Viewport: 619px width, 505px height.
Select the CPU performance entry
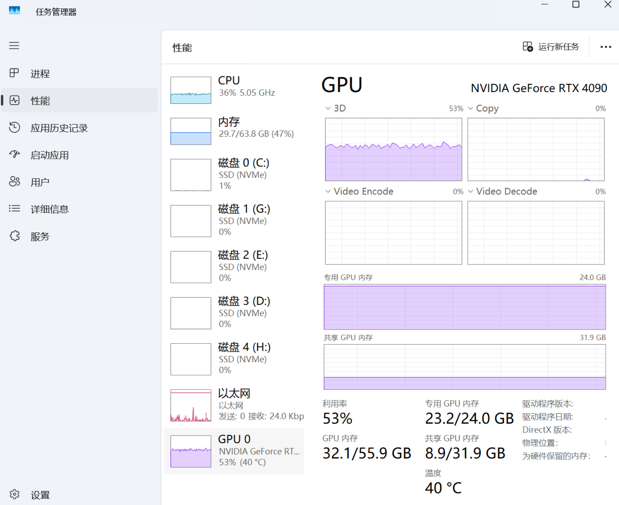pos(235,89)
